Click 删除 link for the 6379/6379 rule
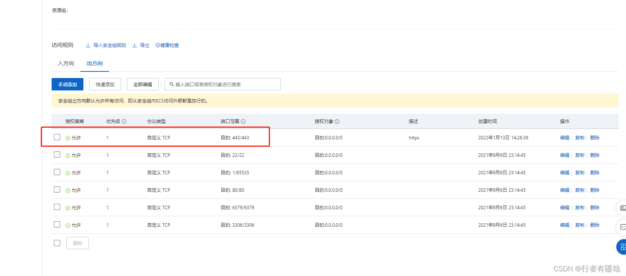626x276 pixels. pyautogui.click(x=595, y=208)
